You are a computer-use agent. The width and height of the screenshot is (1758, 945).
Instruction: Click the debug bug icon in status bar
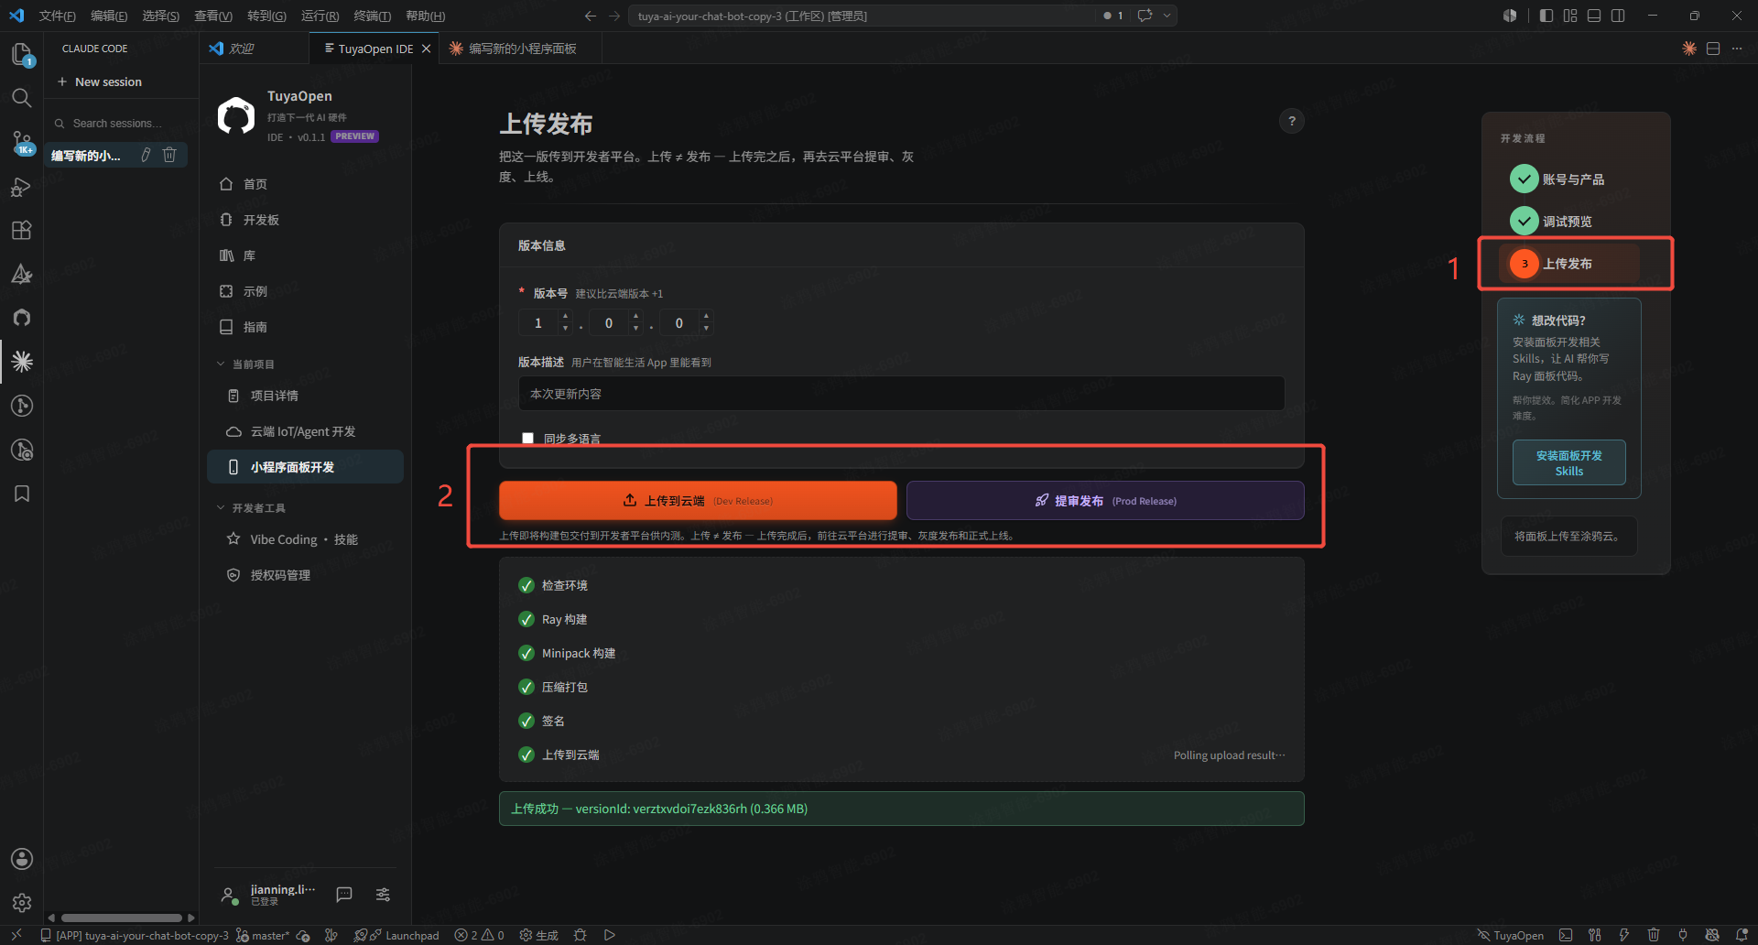[x=580, y=935]
